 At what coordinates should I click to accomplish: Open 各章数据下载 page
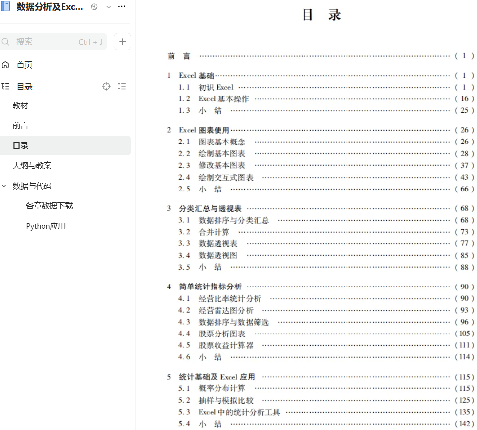[49, 205]
